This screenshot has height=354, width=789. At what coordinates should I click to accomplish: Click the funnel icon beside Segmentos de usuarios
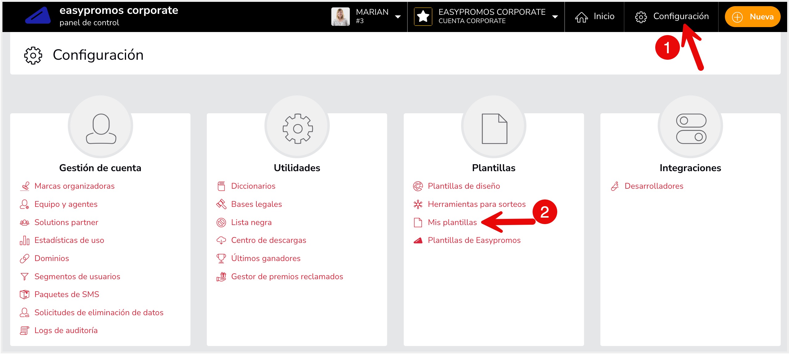click(25, 277)
